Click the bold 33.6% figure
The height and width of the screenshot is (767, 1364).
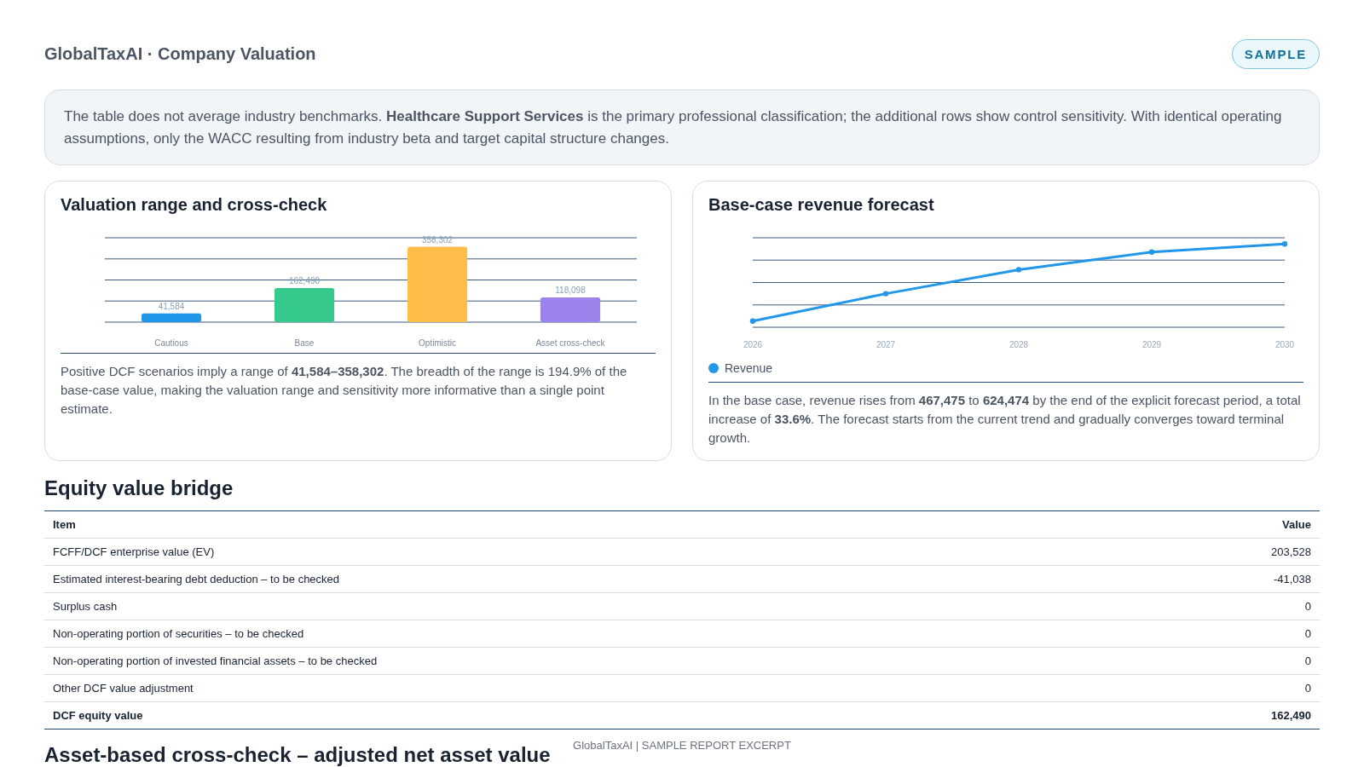tap(793, 419)
